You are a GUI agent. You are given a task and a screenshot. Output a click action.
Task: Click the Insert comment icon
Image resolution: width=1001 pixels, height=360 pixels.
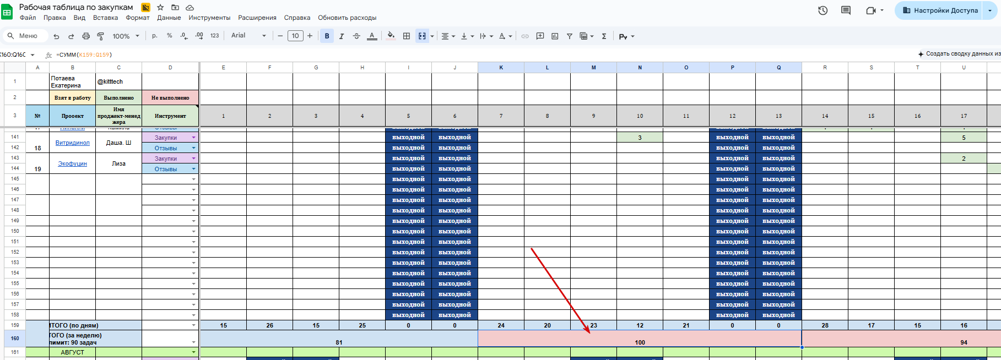pyautogui.click(x=540, y=36)
